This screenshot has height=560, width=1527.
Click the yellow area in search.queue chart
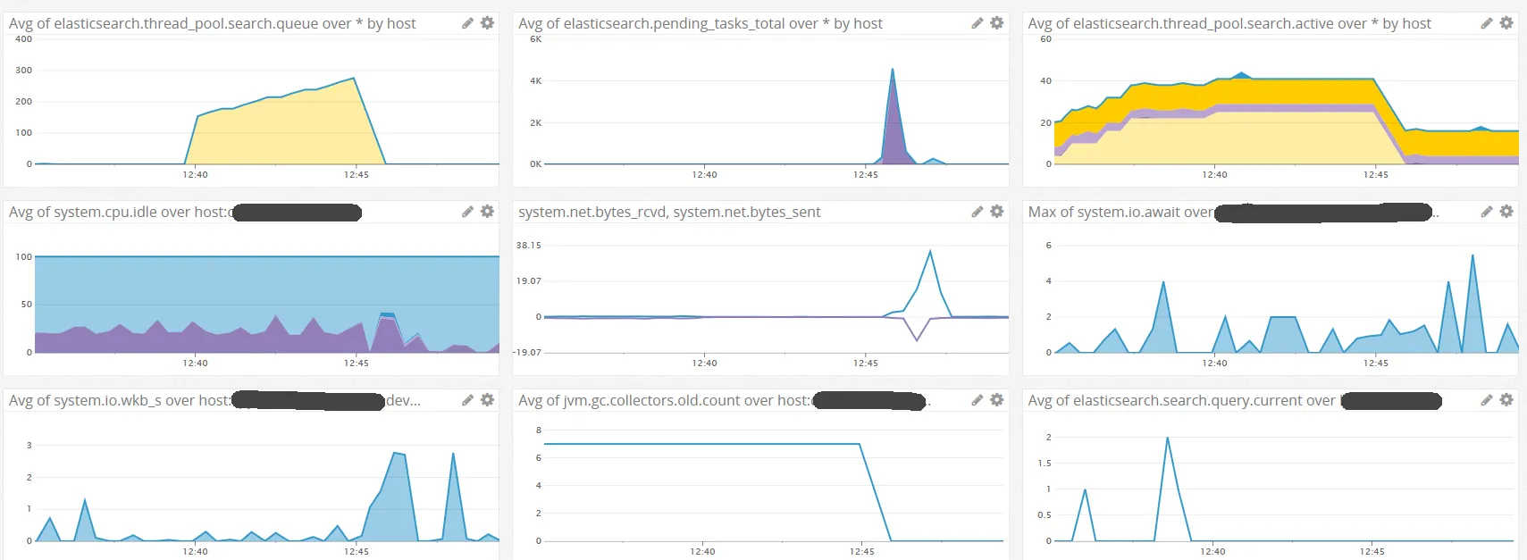tap(286, 132)
